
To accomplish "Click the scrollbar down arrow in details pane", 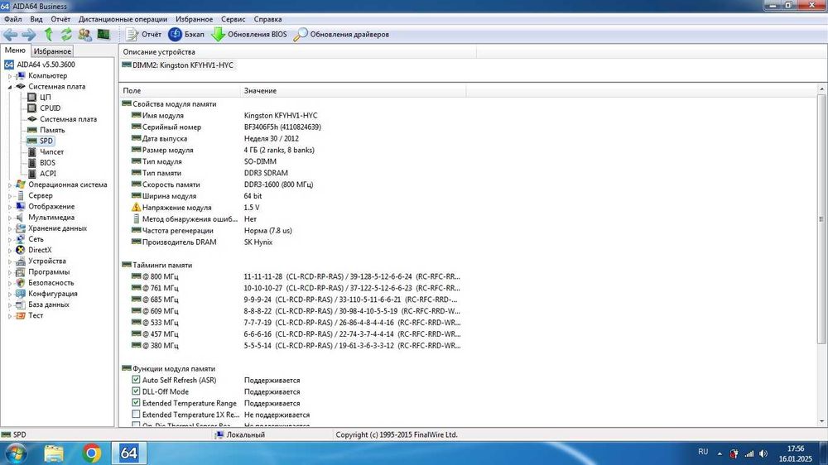I will pos(821,421).
